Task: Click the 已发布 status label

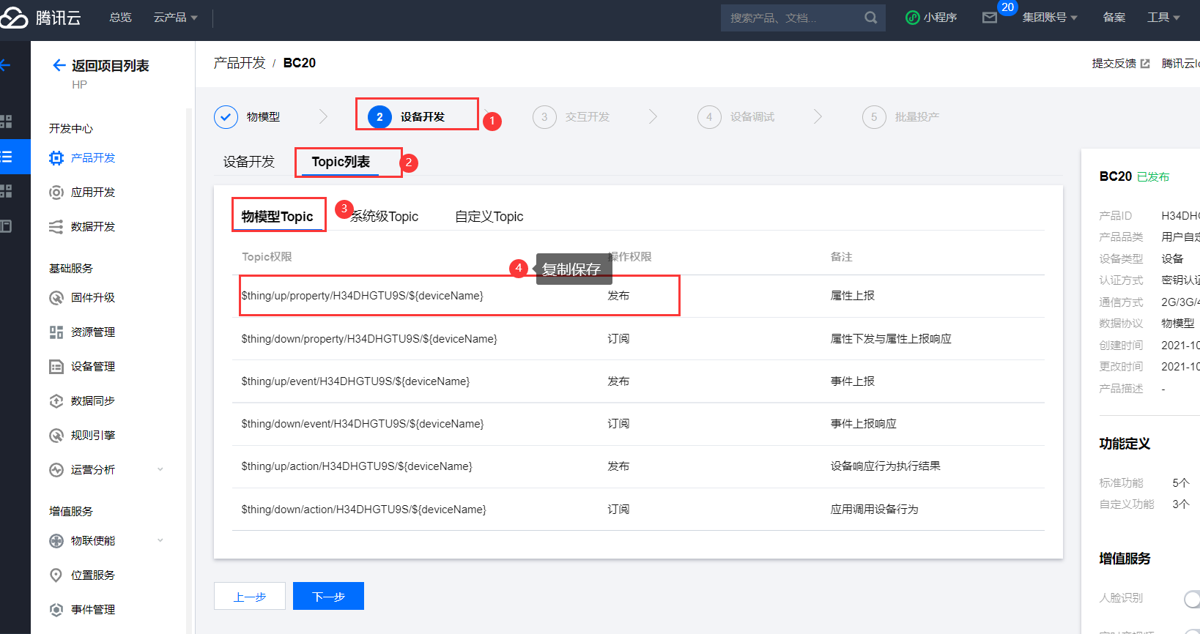Action: [1153, 177]
